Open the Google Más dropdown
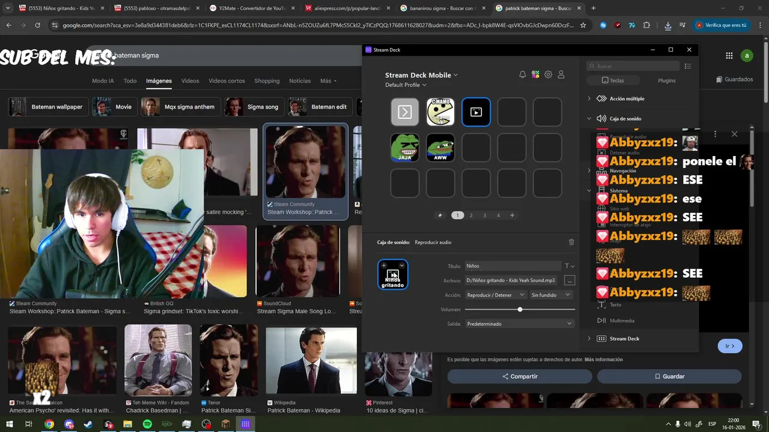The image size is (769, 432). coord(328,81)
